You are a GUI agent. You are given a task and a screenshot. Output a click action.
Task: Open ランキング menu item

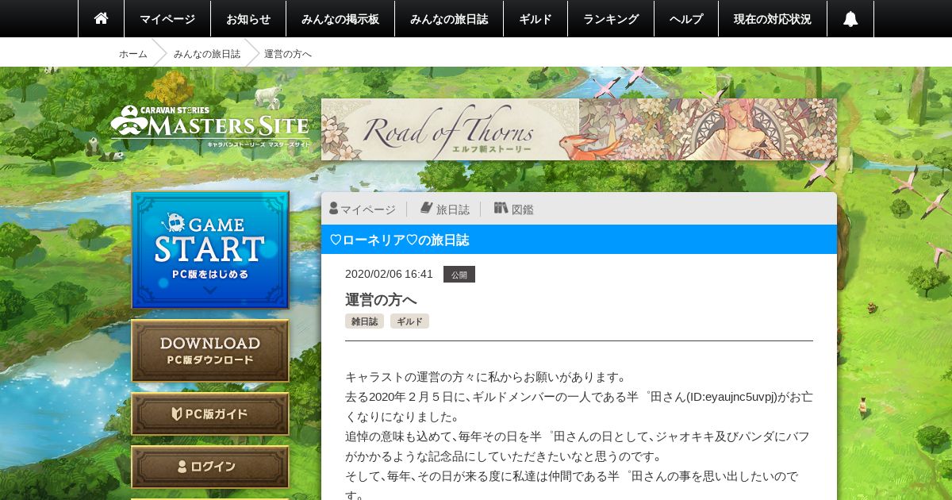[x=611, y=18]
